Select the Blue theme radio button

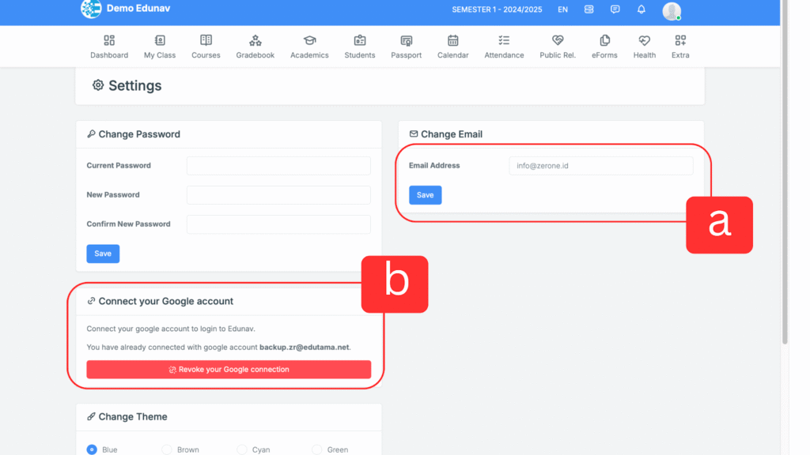tap(92, 449)
